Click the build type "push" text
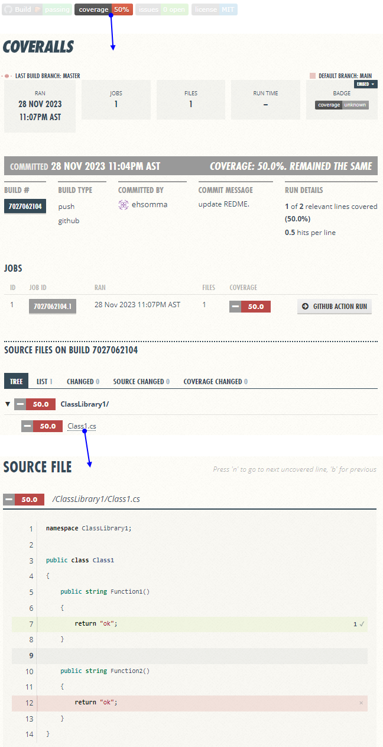The width and height of the screenshot is (383, 747). tap(66, 207)
